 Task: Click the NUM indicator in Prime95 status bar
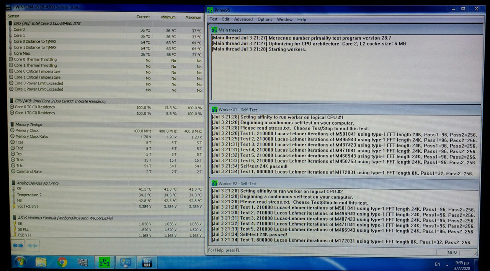tap(452, 253)
